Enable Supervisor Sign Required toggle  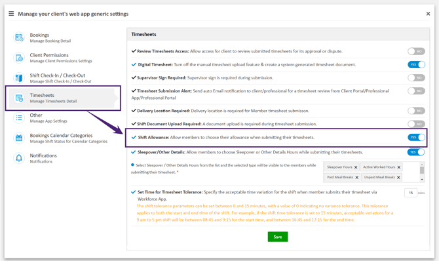[x=416, y=77]
